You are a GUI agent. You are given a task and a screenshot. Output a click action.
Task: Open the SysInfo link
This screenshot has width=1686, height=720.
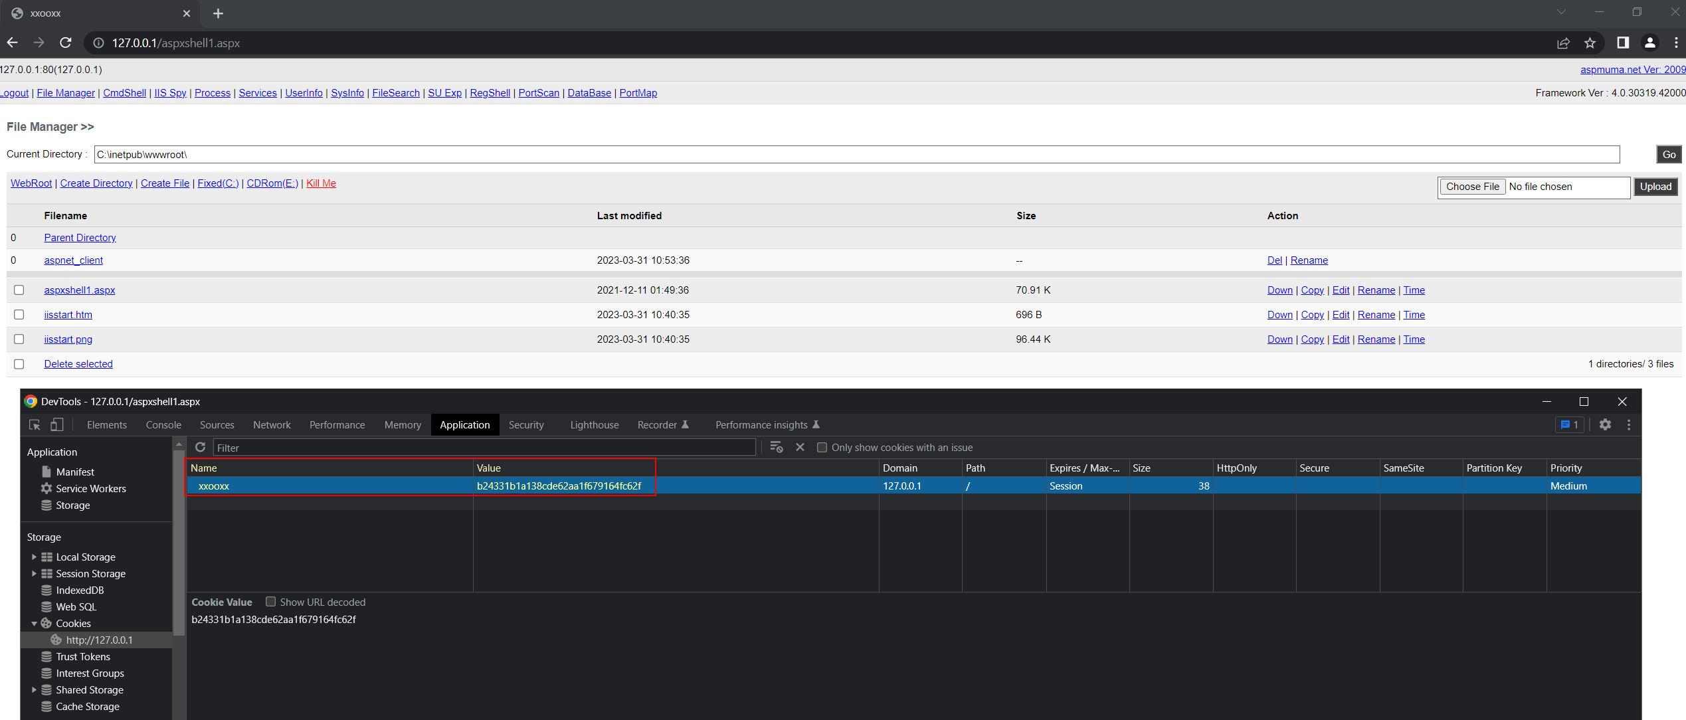[347, 93]
